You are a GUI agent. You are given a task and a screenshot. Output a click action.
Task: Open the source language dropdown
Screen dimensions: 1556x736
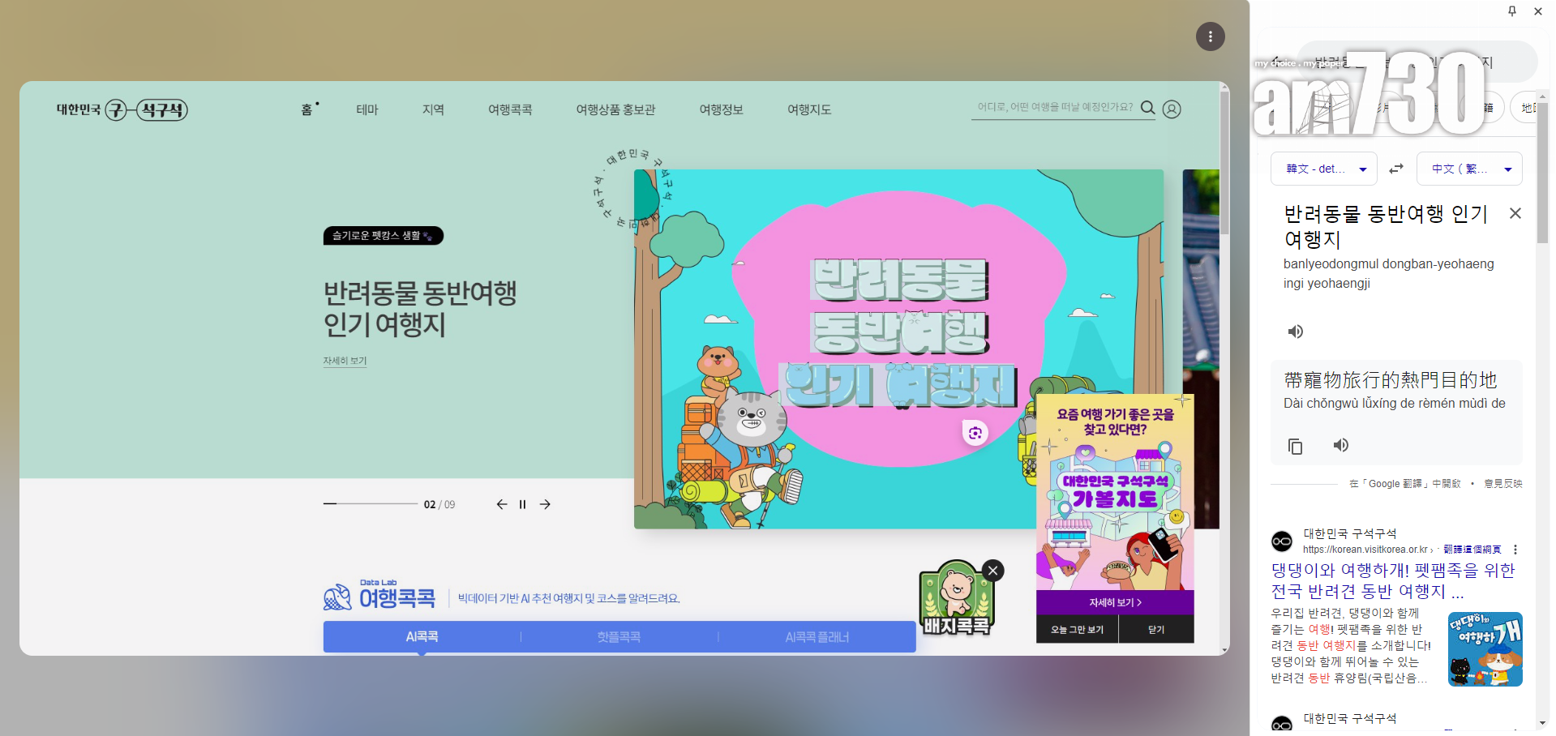[x=1323, y=169]
